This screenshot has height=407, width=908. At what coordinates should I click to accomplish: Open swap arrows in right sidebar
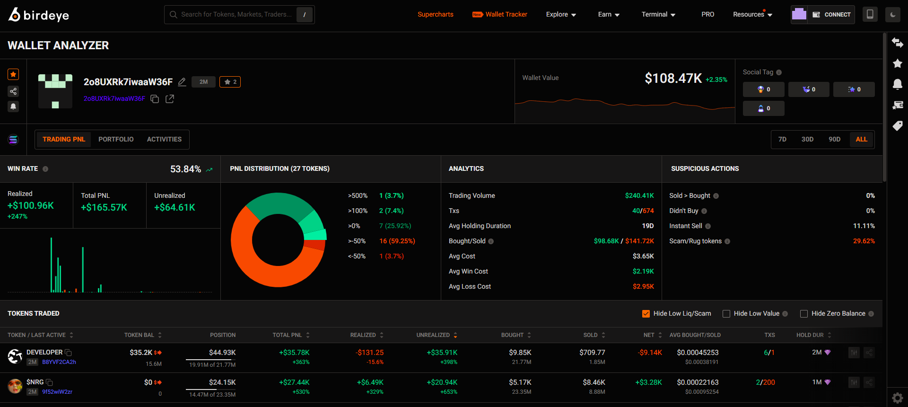point(897,43)
